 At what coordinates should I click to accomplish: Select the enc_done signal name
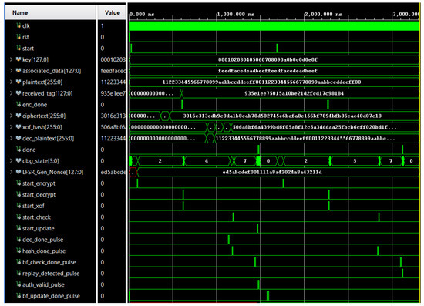point(35,105)
